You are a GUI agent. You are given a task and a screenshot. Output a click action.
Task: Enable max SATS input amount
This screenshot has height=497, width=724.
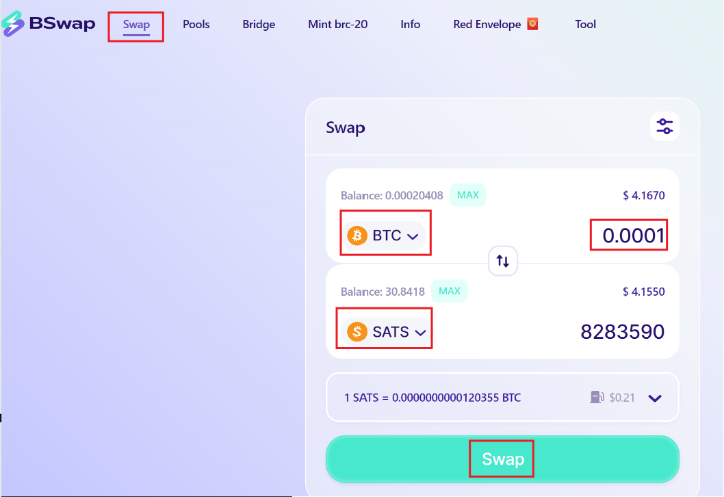pos(449,290)
